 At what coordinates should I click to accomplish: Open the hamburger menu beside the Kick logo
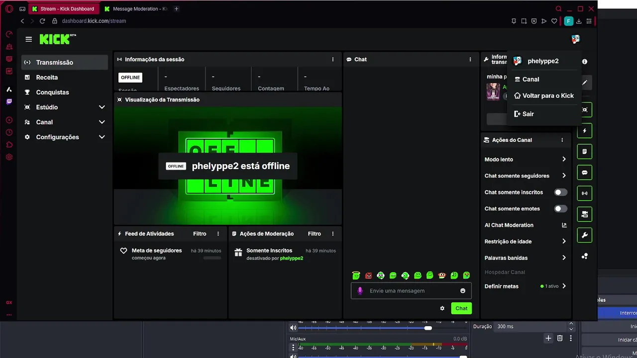click(x=29, y=39)
